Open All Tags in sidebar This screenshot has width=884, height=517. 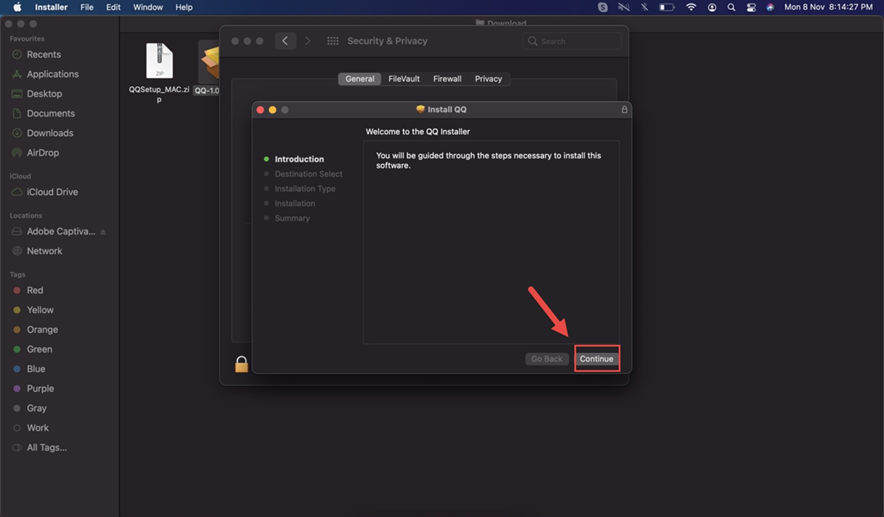click(x=47, y=447)
